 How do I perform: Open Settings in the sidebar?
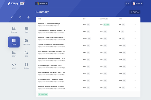click(26, 65)
